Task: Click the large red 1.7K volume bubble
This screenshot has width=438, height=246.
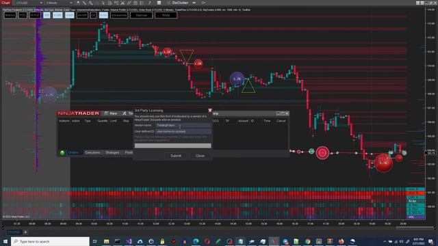Action: 383,163
